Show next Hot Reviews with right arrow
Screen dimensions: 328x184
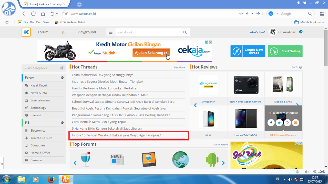pos(298,105)
